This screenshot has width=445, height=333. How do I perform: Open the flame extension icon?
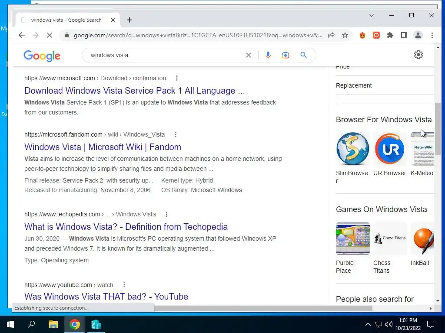(x=362, y=35)
